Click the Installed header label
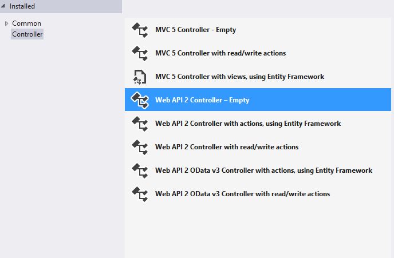394x258 pixels. (x=22, y=6)
